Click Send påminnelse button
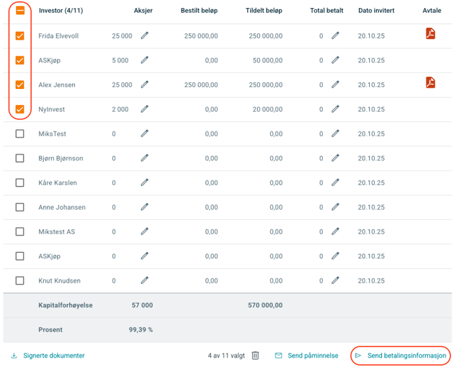The image size is (457, 371). click(306, 356)
